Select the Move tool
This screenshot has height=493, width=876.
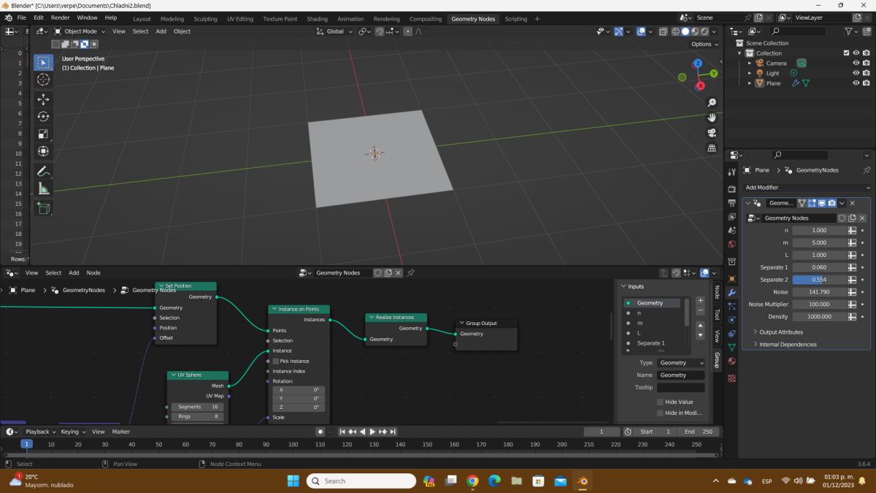coord(43,99)
